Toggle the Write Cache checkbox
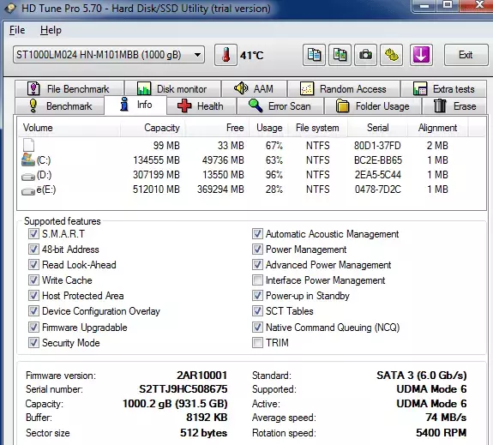 point(33,280)
